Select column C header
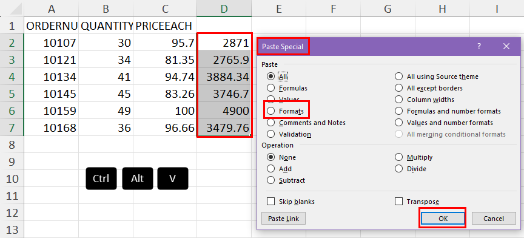 click(165, 8)
